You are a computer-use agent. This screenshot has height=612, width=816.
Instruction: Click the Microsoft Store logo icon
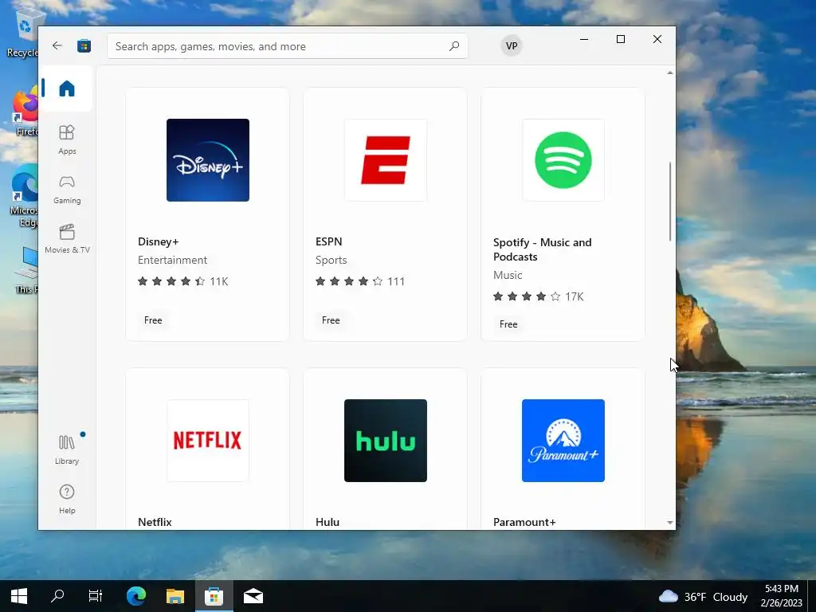pyautogui.click(x=84, y=45)
